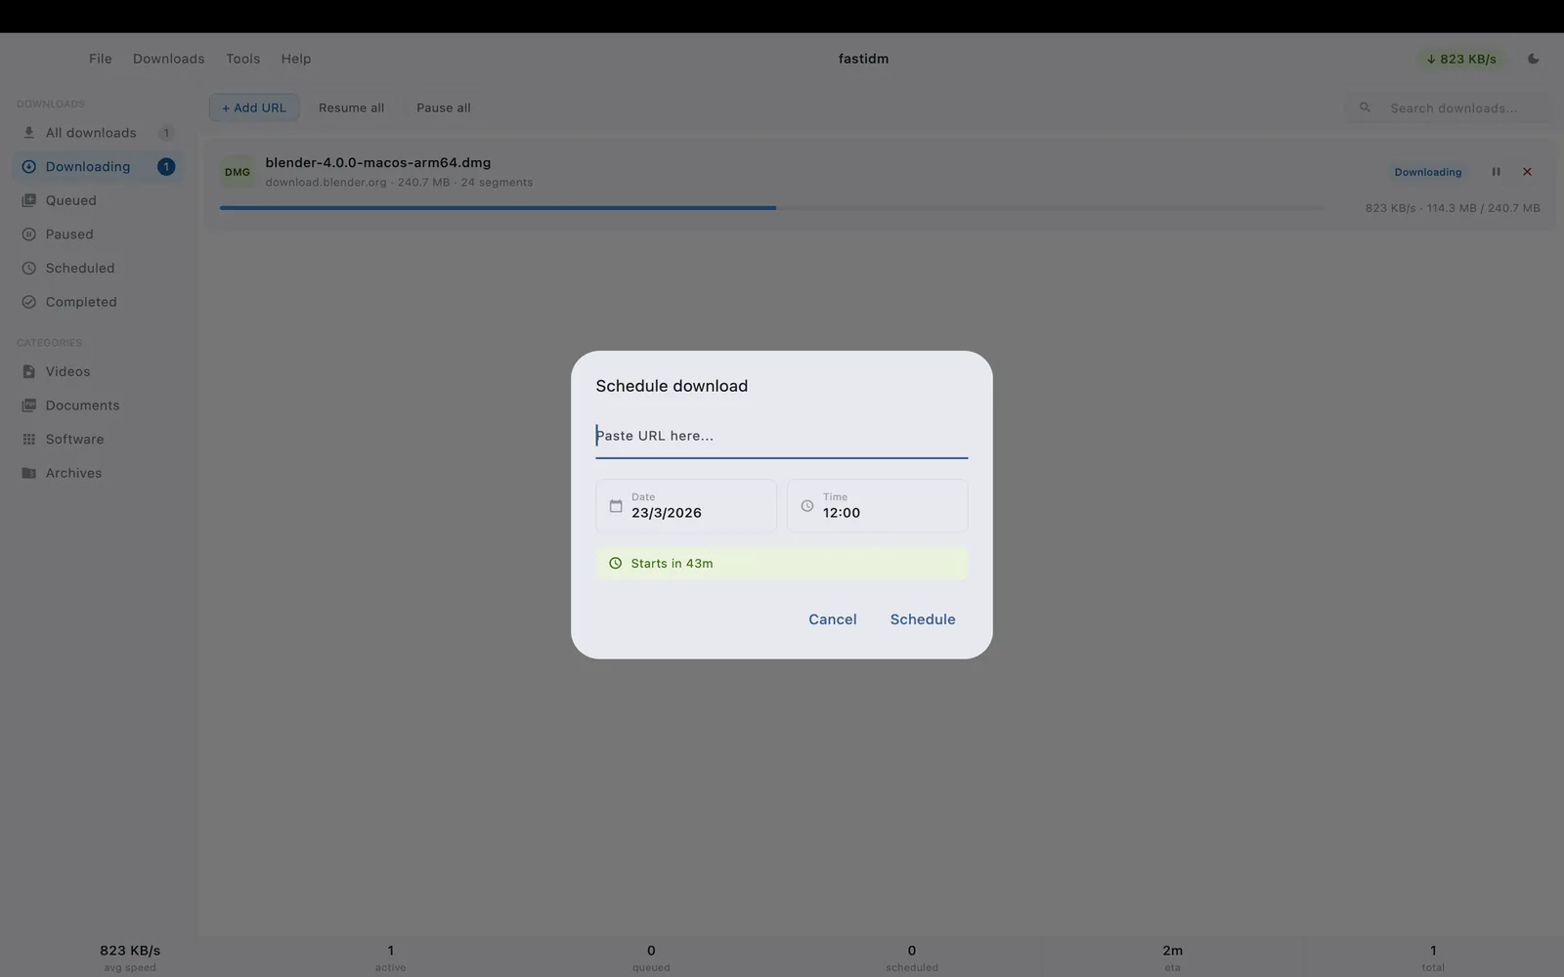Click the 823 KB/s speed indicator badge

(x=1460, y=59)
